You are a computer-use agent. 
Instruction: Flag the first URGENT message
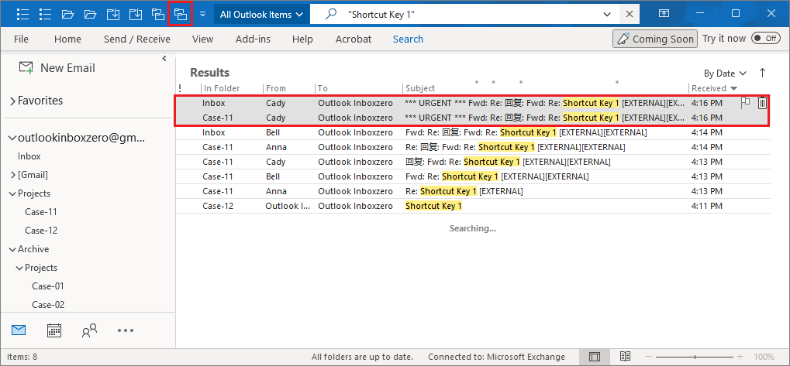(746, 103)
